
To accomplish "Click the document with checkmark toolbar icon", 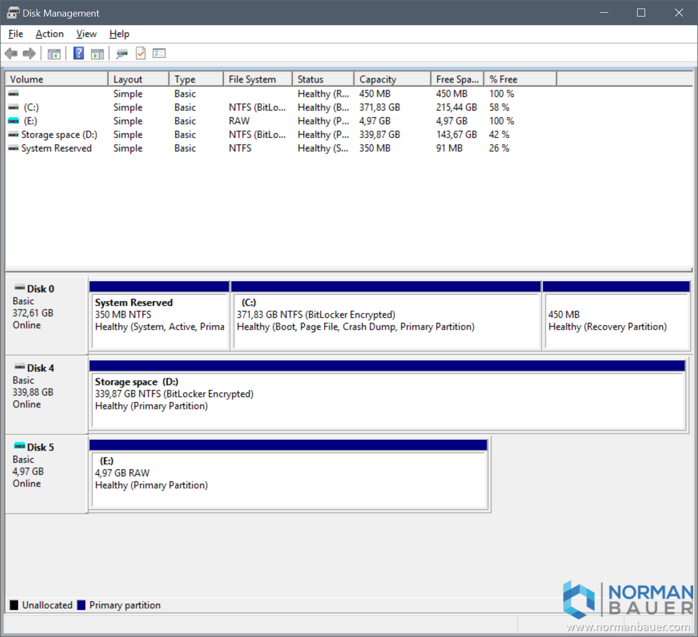I will (x=140, y=53).
